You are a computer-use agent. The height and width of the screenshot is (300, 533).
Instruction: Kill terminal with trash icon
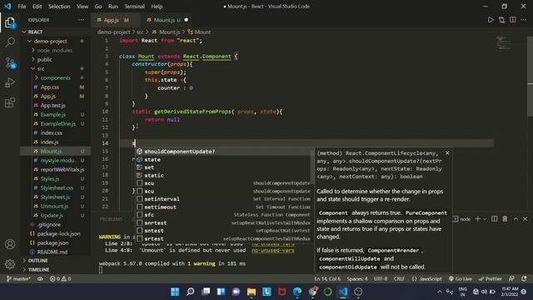coord(505,219)
